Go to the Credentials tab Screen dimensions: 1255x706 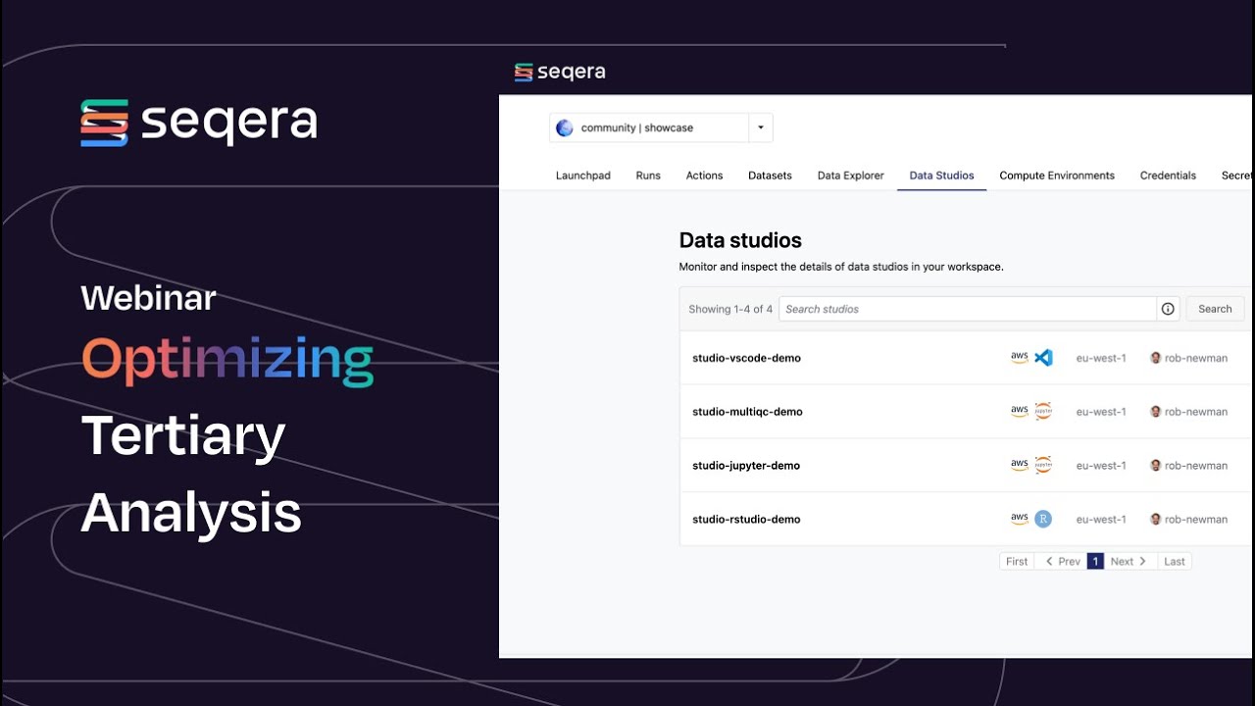pos(1168,176)
